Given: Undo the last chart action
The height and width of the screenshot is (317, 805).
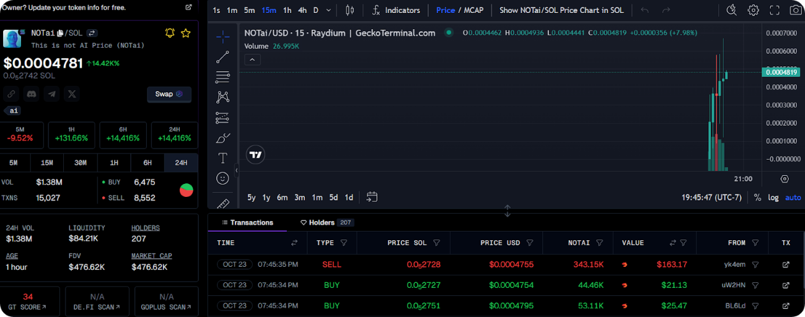Looking at the screenshot, I should click(645, 10).
